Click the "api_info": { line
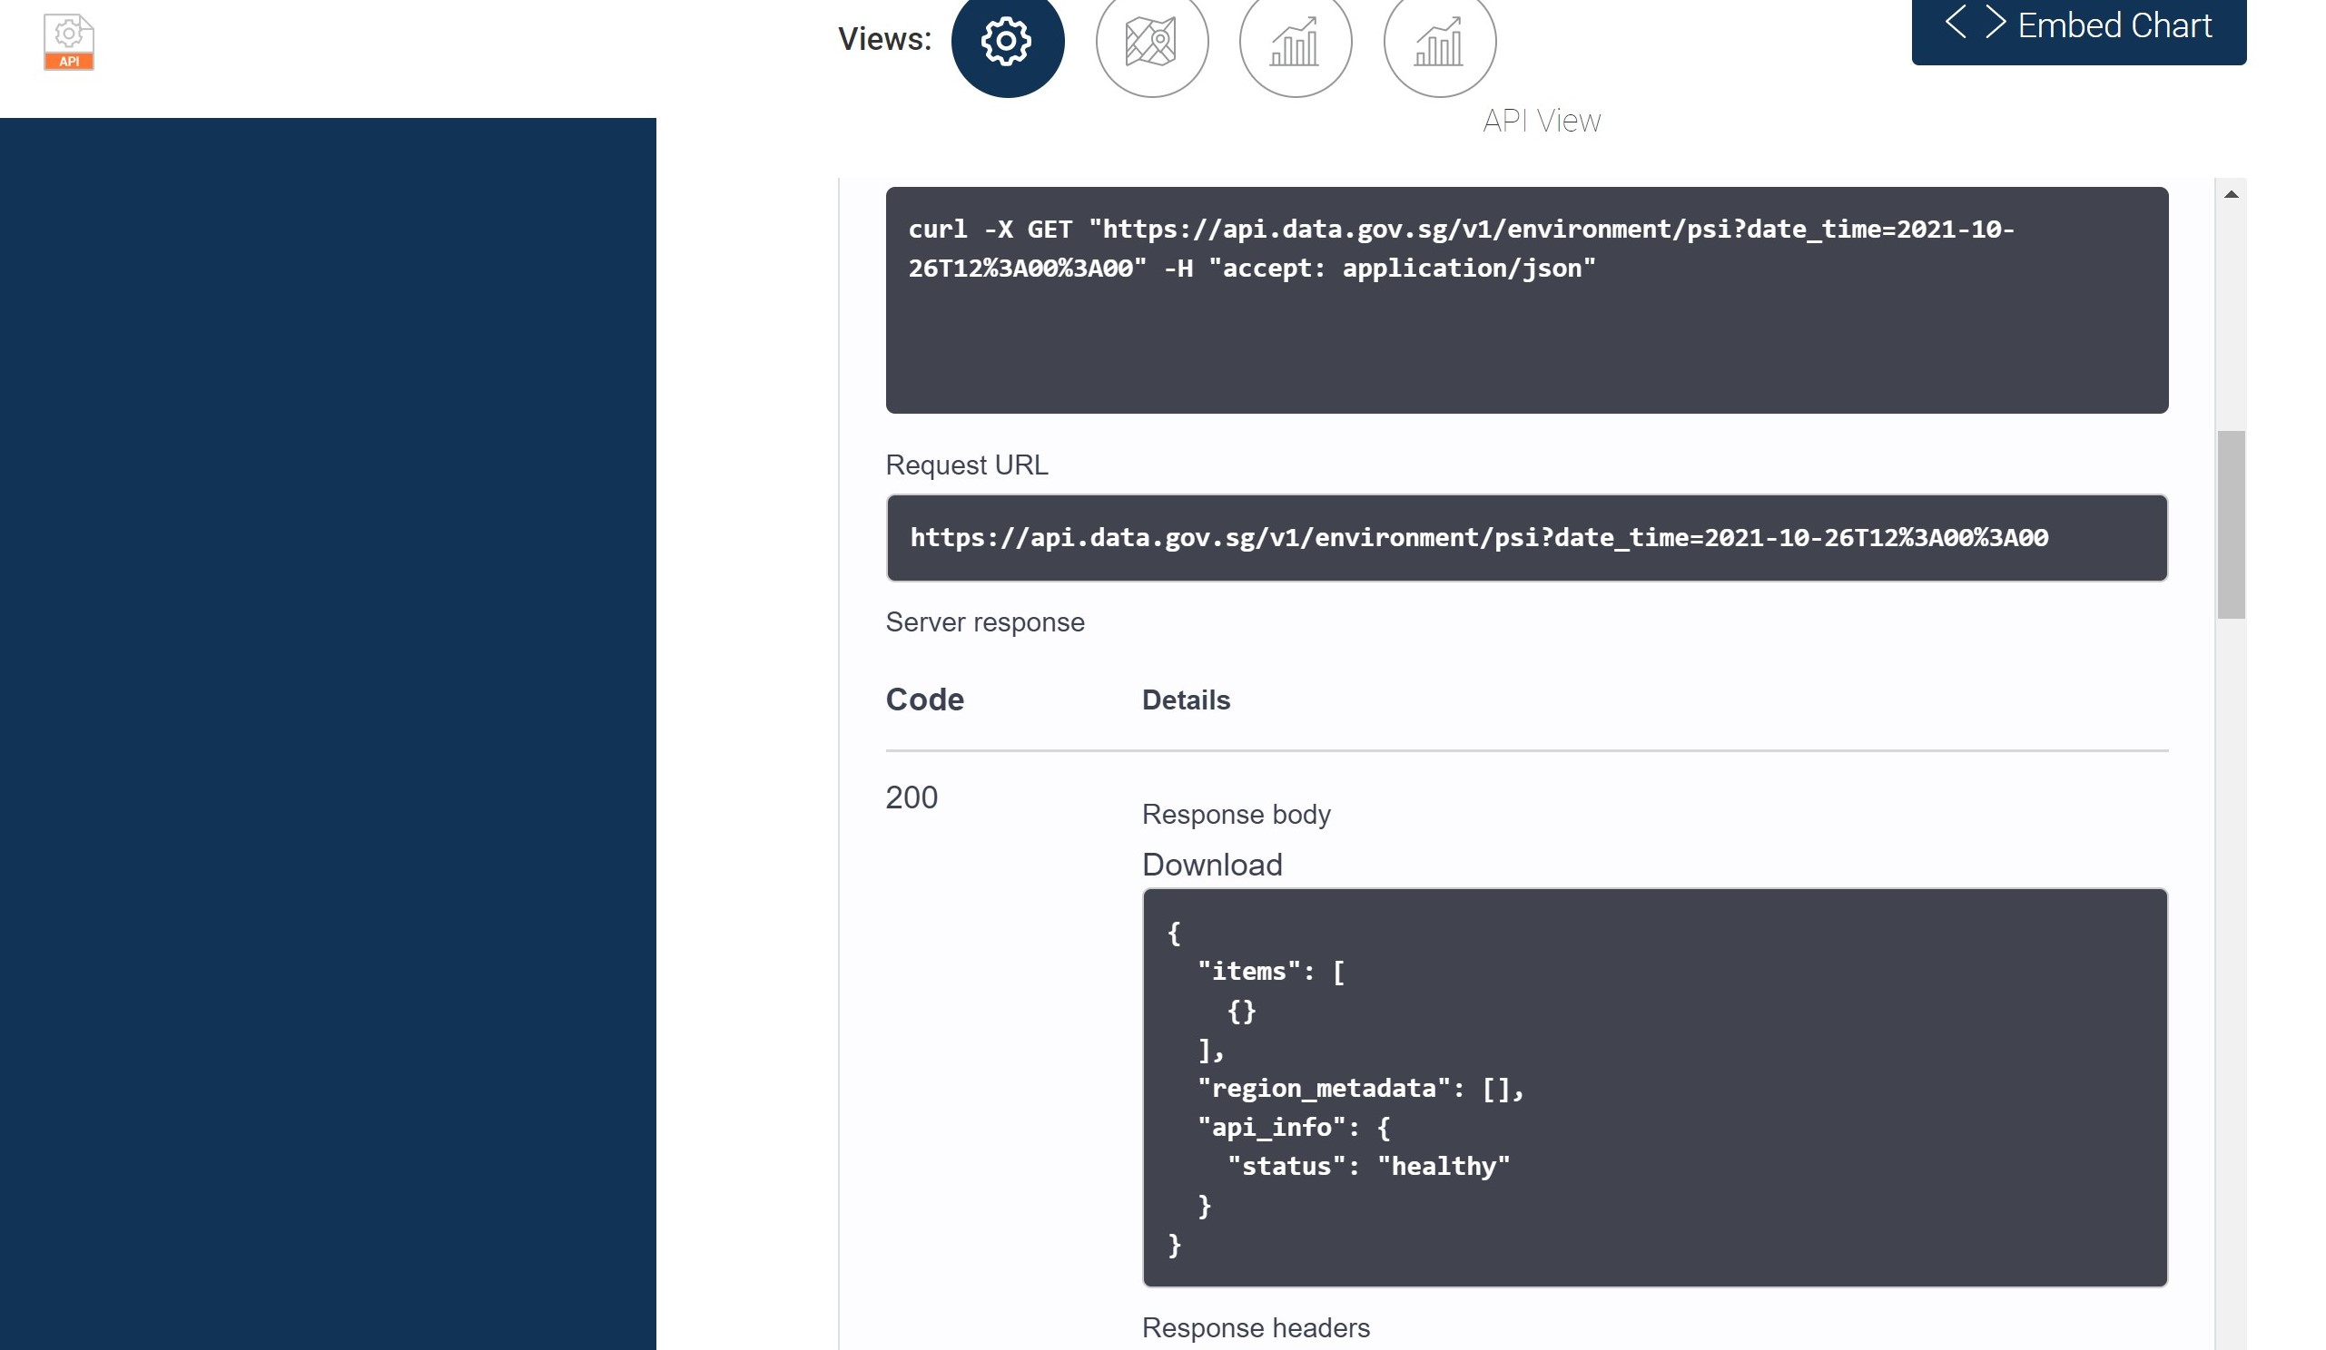The height and width of the screenshot is (1350, 2326). [1294, 1128]
